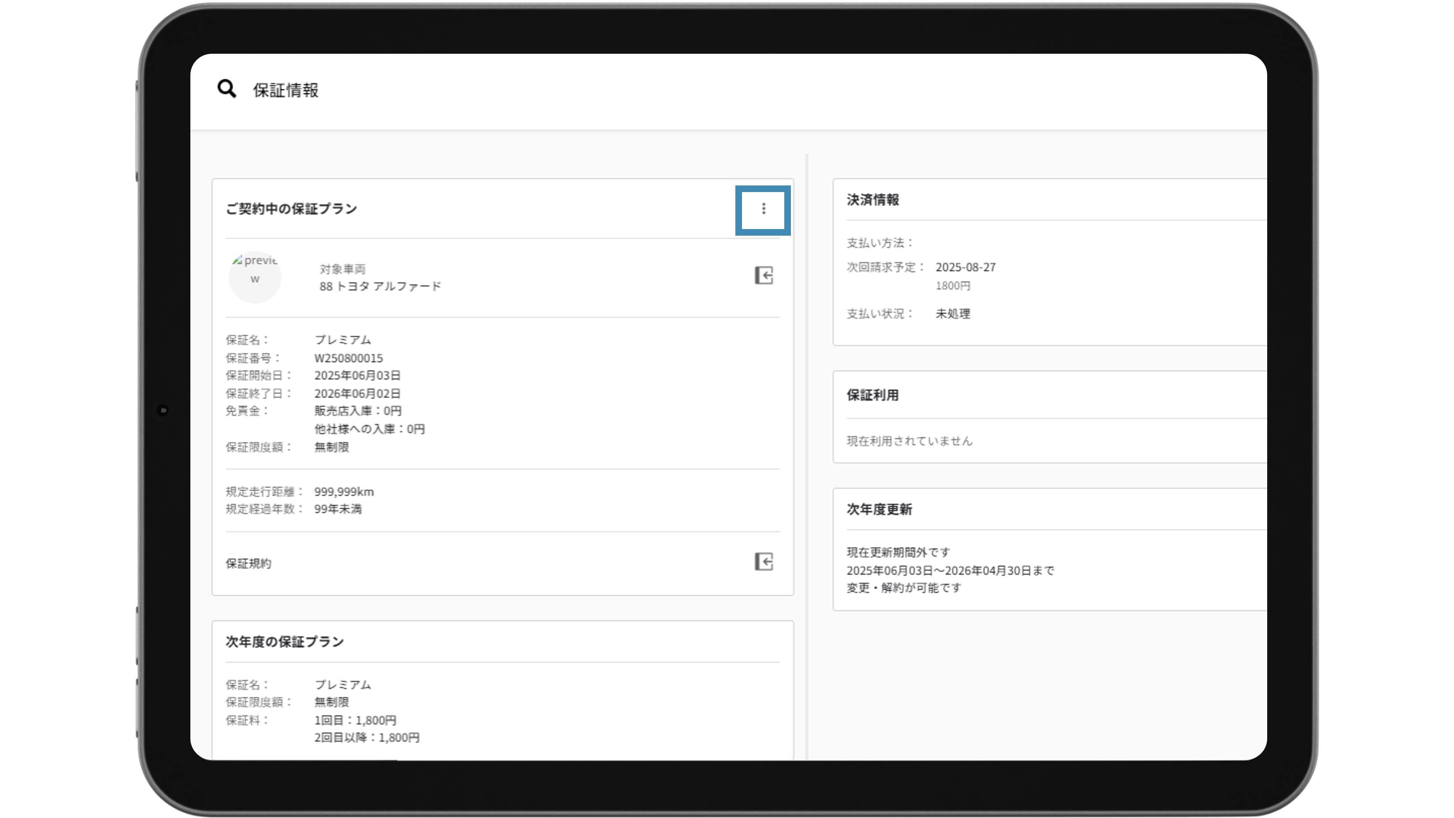Click warranty number W250800015
The image size is (1454, 818).
[x=348, y=358]
